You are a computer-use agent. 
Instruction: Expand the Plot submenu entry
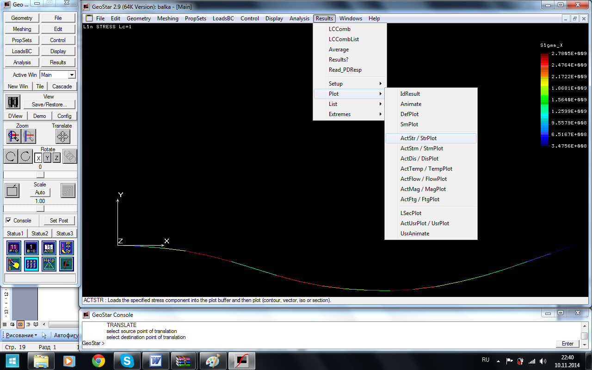(x=350, y=94)
